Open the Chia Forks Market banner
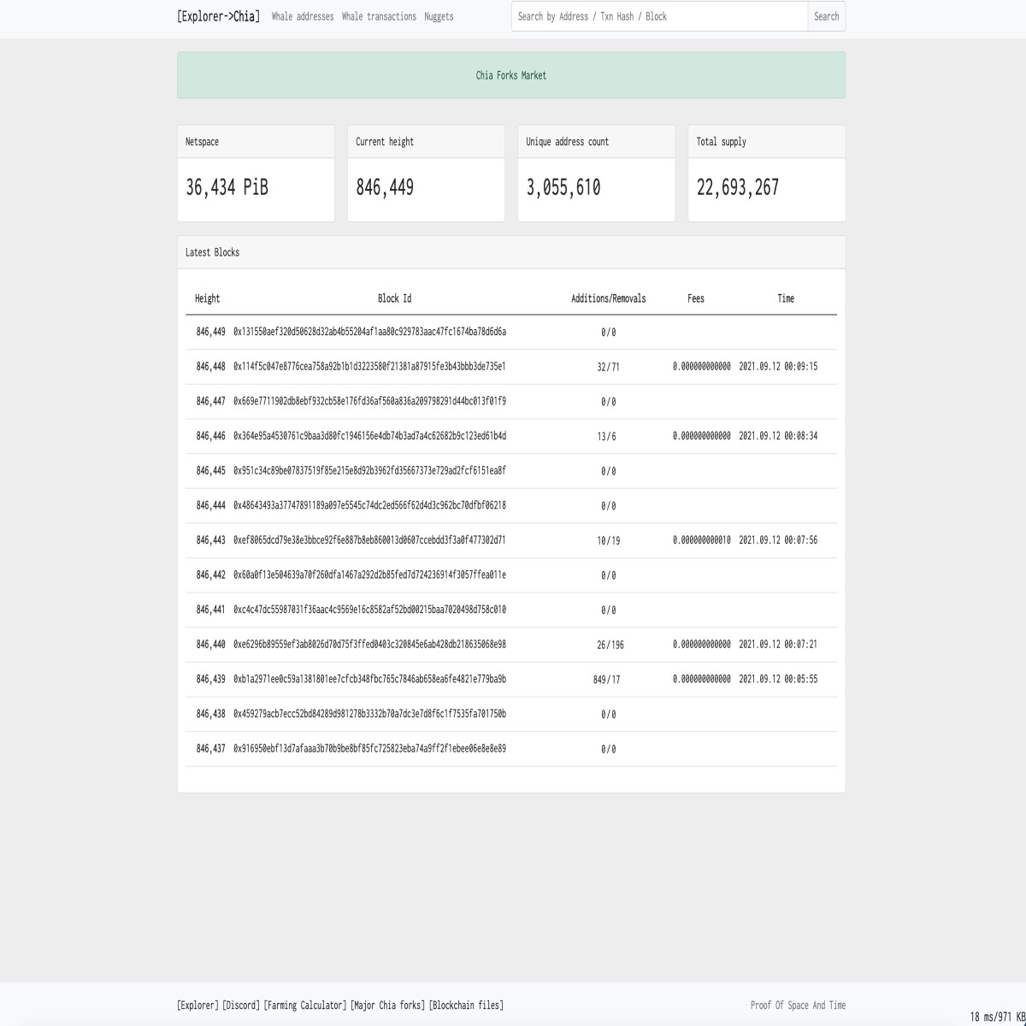This screenshot has width=1026, height=1026. tap(511, 75)
